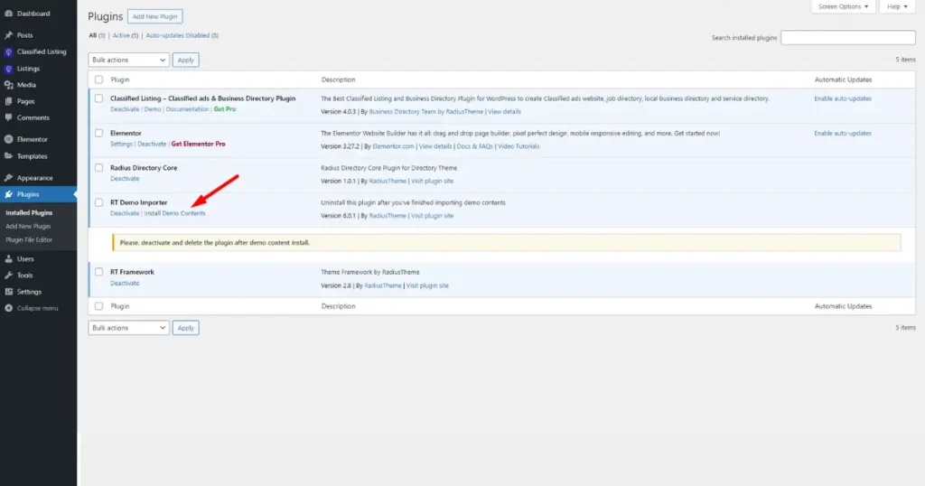Click the bottom Apply button

(186, 328)
